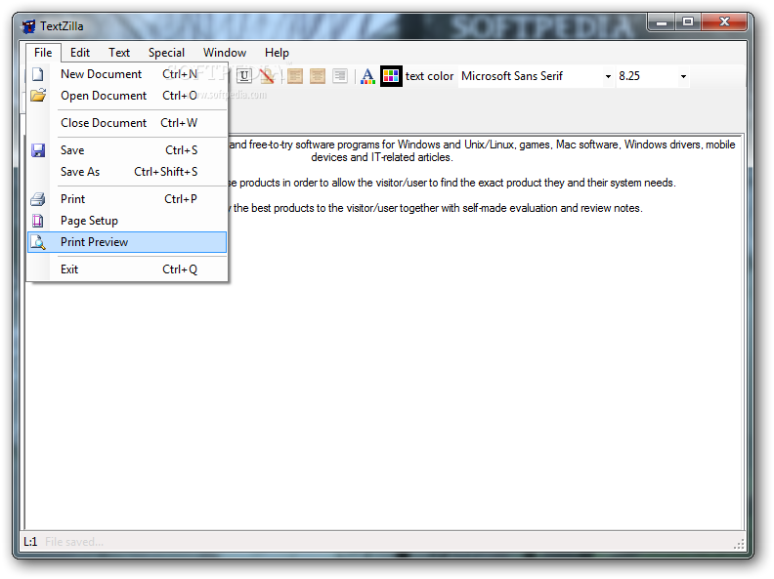The width and height of the screenshot is (774, 579).
Task: Choose Save As menu entry
Action: coord(127,172)
